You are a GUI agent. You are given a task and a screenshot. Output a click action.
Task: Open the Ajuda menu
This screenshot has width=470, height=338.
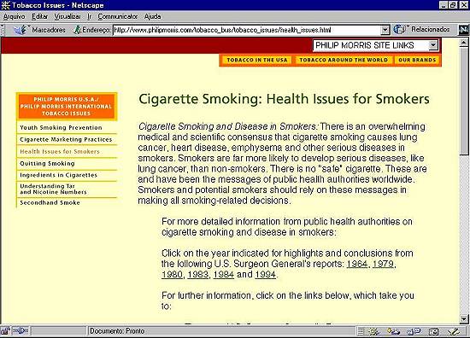[153, 16]
